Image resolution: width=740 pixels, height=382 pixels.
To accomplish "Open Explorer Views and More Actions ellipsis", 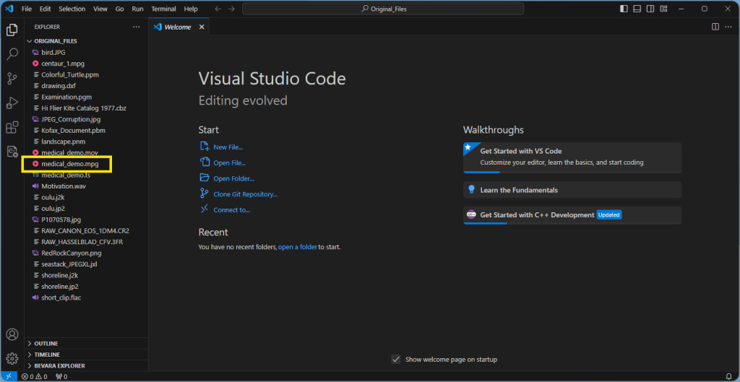I will pos(137,27).
